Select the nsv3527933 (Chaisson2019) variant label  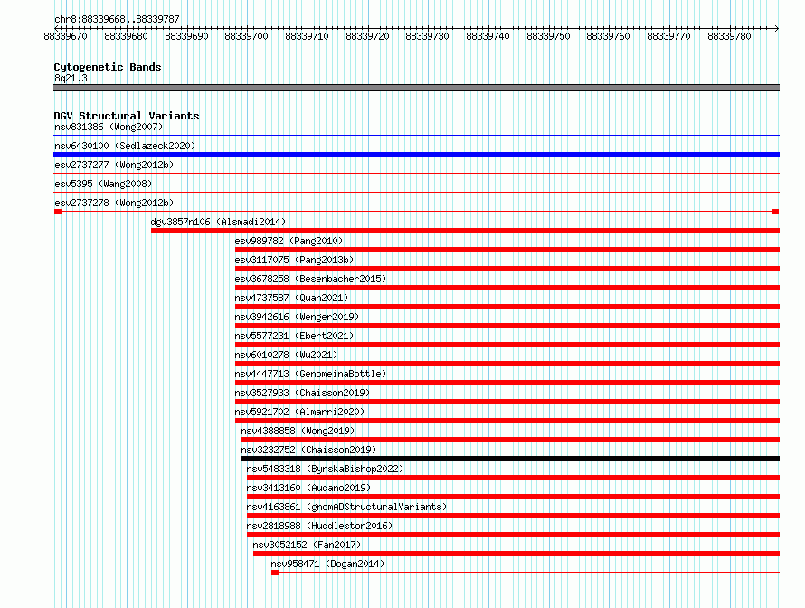point(302,393)
